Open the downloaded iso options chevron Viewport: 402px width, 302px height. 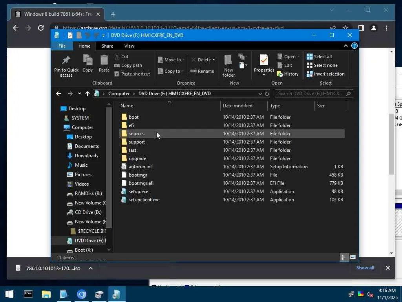(x=91, y=268)
